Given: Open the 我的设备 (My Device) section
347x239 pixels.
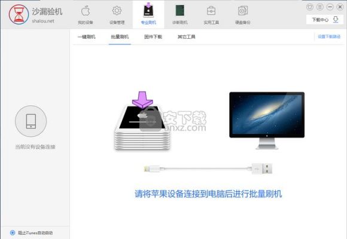Looking at the screenshot, I should click(x=86, y=15).
